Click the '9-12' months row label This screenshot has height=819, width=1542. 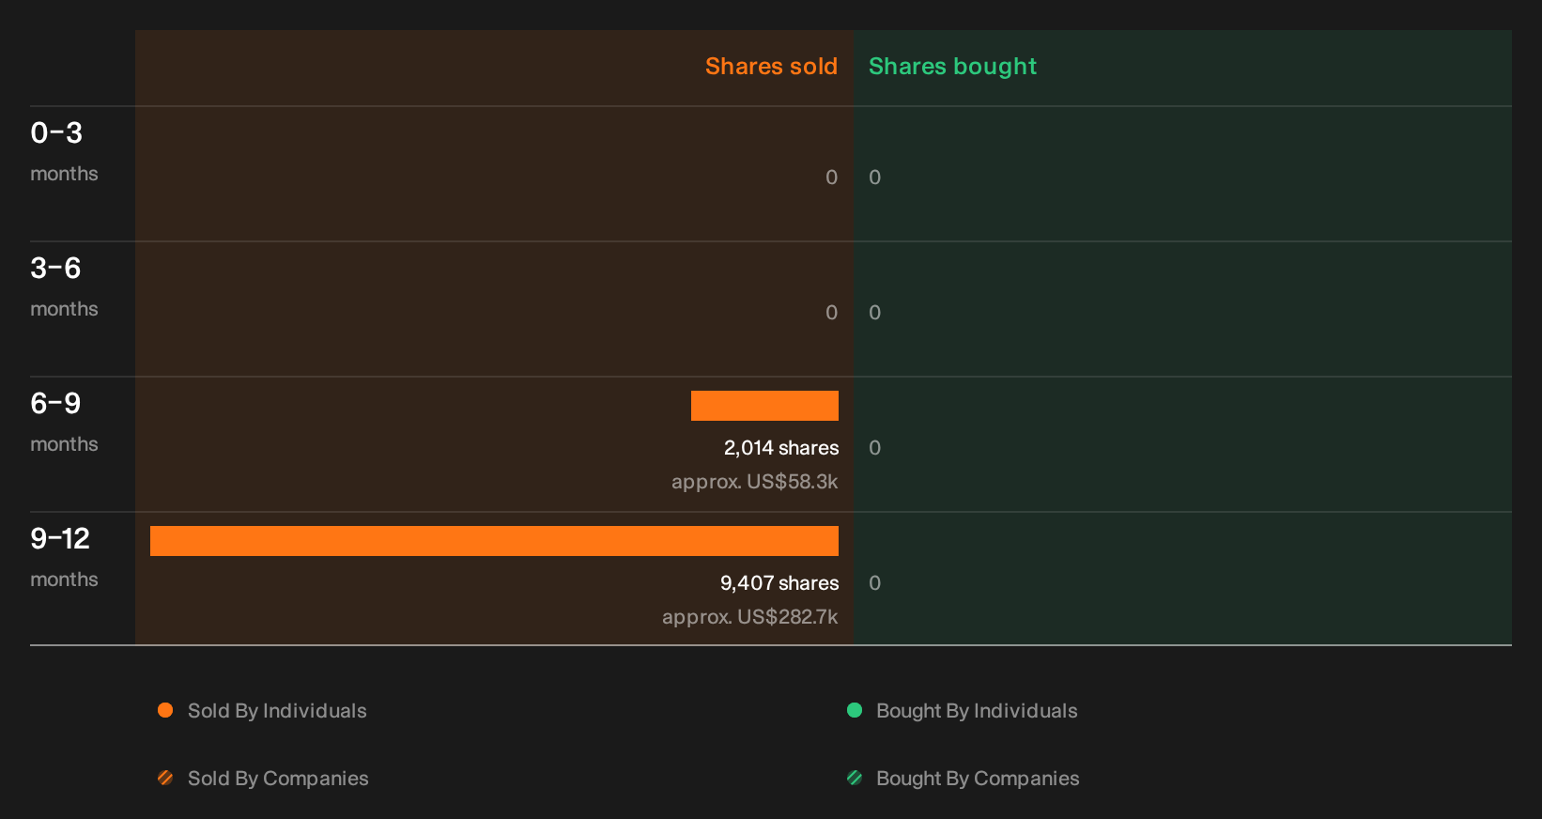(x=60, y=539)
